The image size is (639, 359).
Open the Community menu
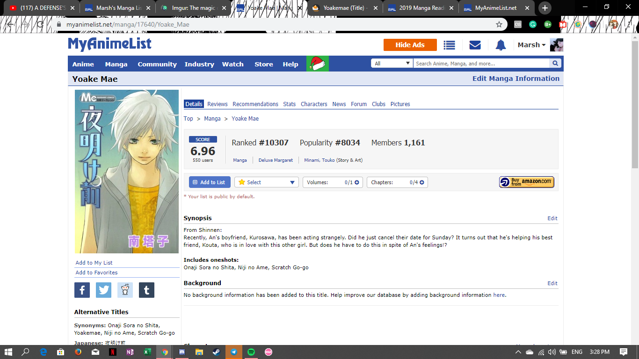[157, 64]
